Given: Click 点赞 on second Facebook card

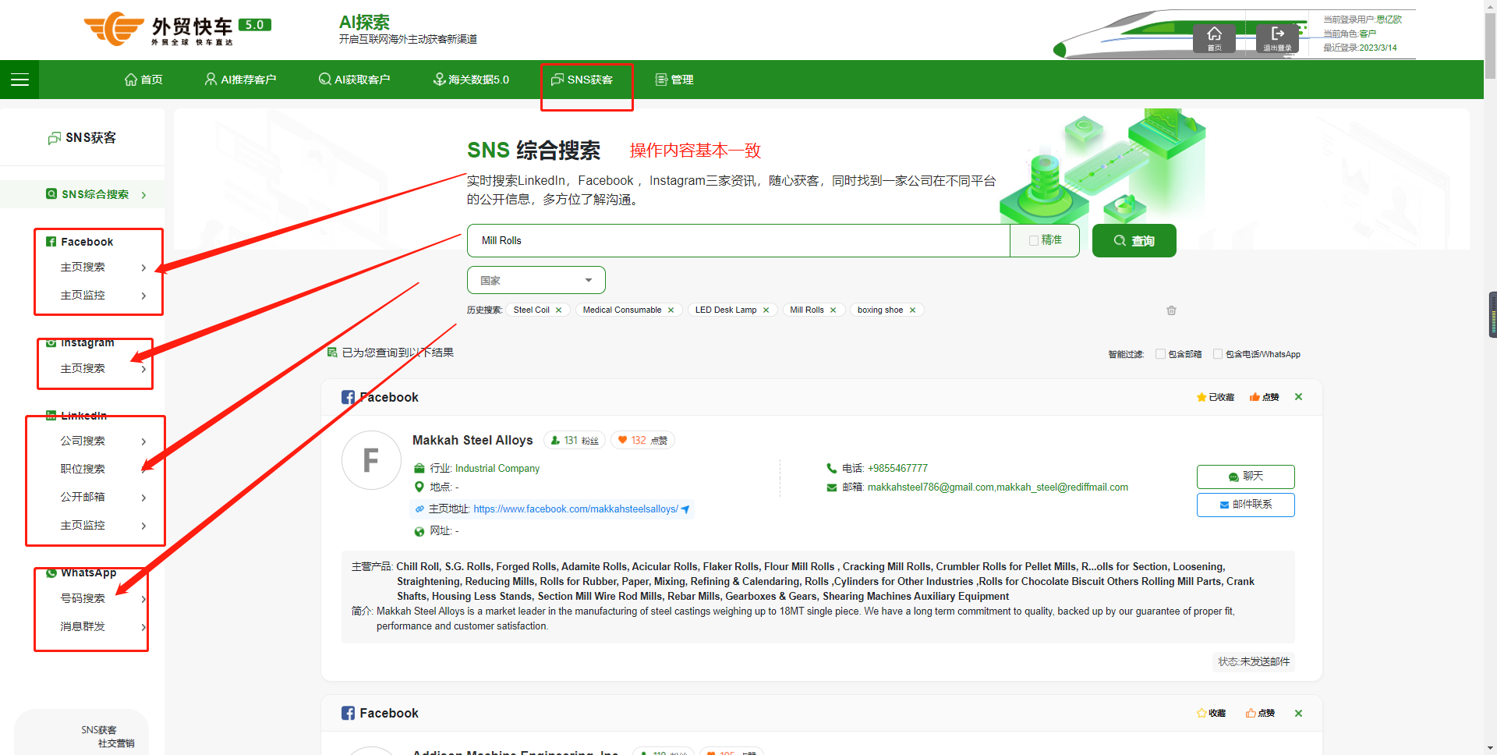Looking at the screenshot, I should click(1260, 714).
